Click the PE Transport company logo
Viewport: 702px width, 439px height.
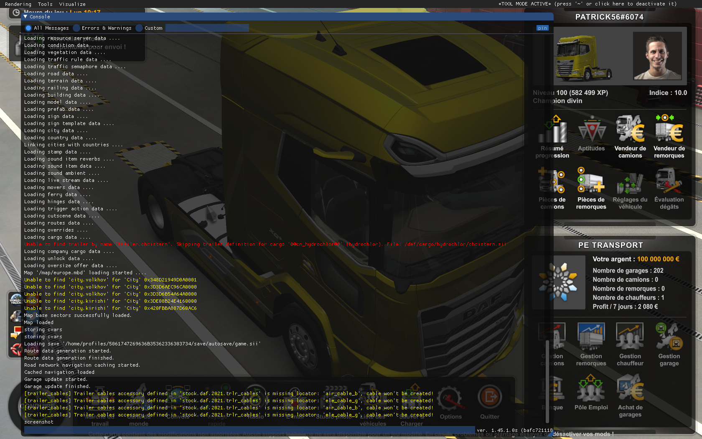point(559,283)
